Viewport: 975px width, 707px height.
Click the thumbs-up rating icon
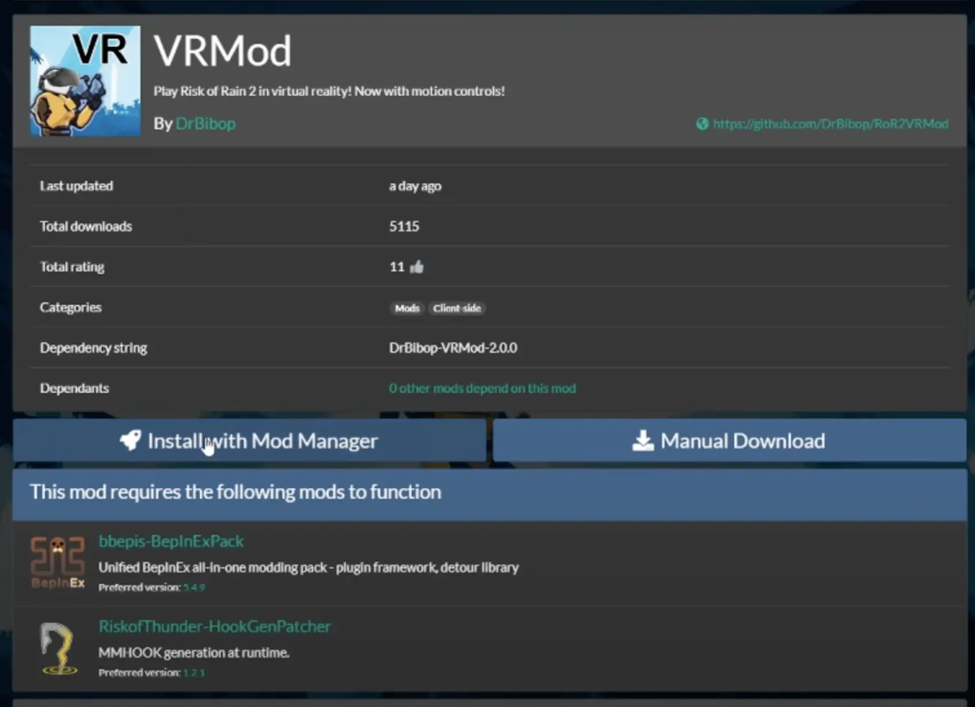click(x=417, y=266)
